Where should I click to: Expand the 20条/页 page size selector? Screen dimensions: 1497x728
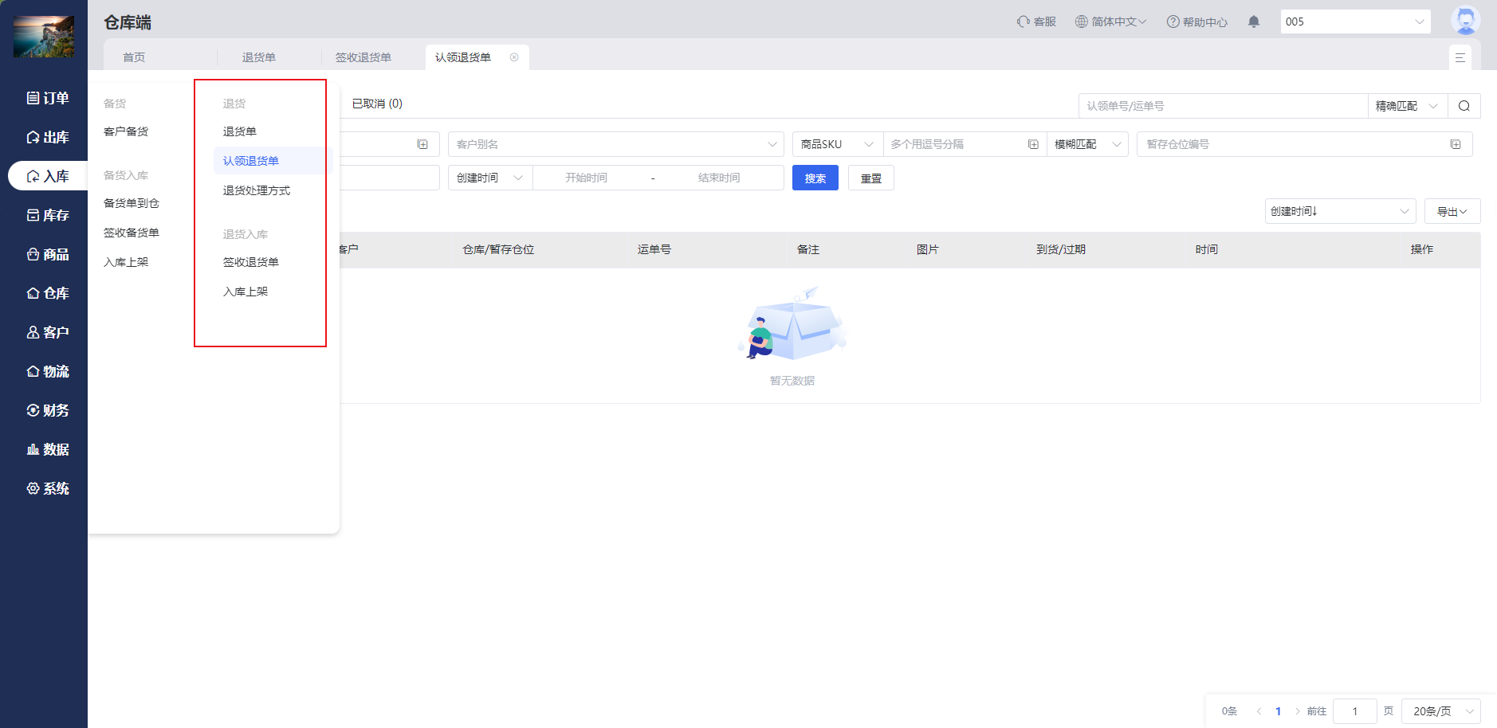(1440, 711)
